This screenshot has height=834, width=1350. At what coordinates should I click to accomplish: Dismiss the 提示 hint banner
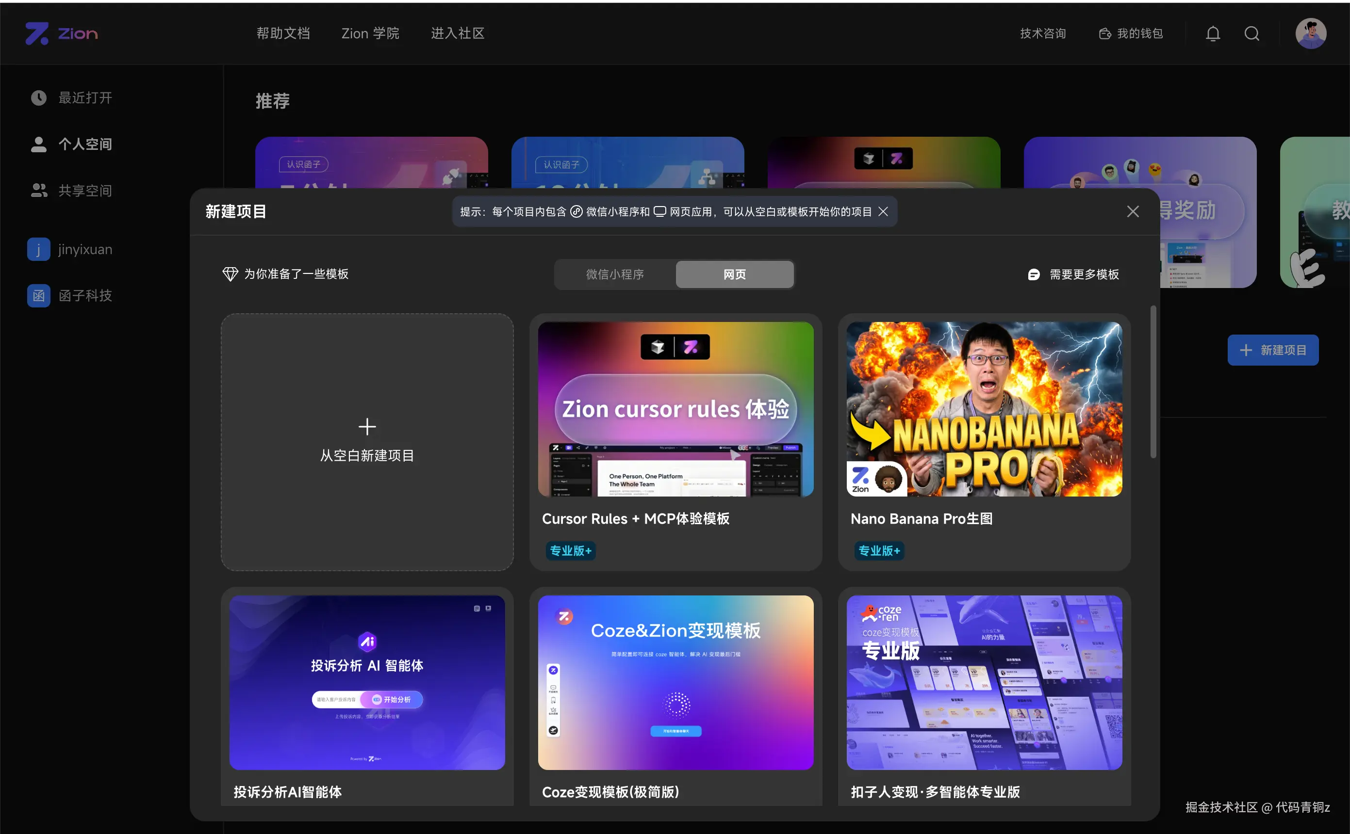pyautogui.click(x=883, y=212)
